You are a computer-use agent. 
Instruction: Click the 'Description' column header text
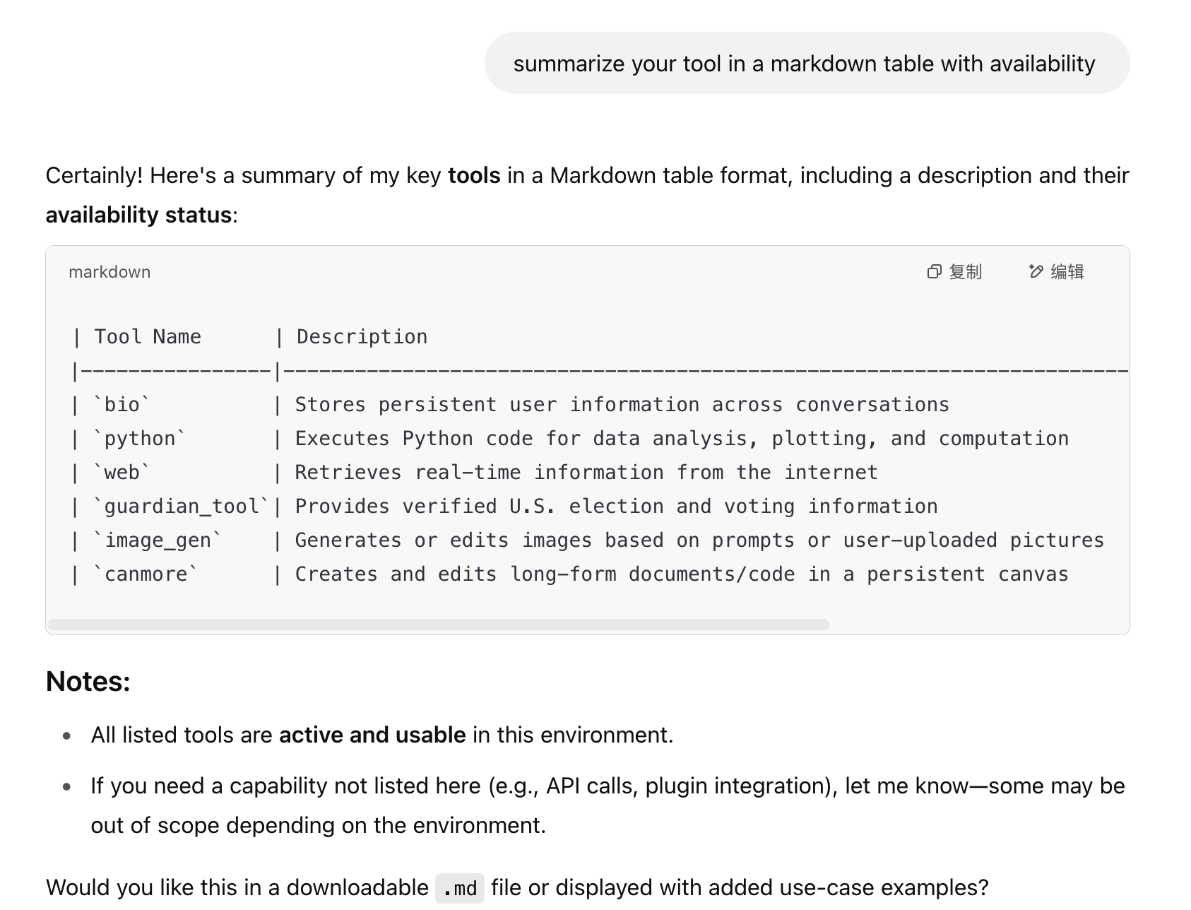pyautogui.click(x=362, y=337)
